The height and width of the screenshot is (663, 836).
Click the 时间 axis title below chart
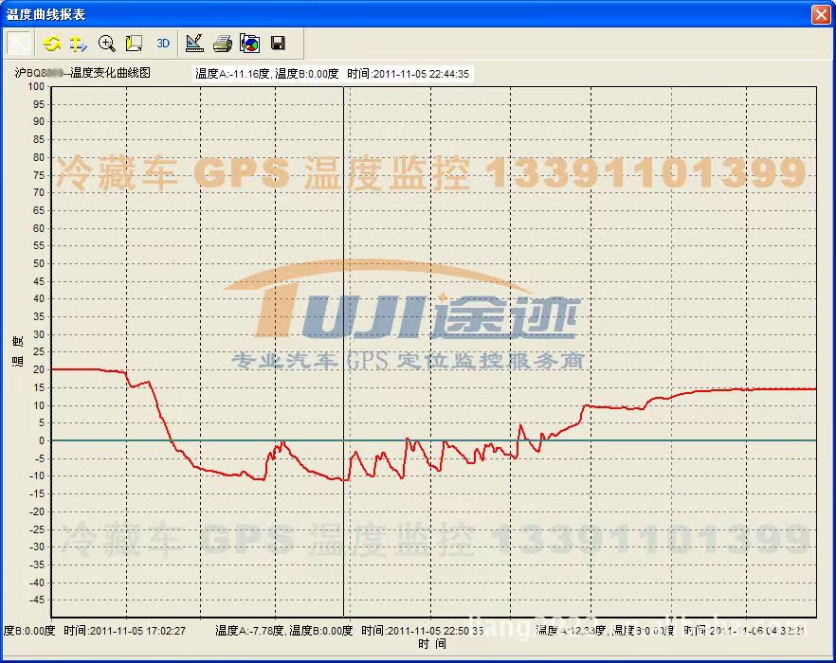pyautogui.click(x=432, y=644)
